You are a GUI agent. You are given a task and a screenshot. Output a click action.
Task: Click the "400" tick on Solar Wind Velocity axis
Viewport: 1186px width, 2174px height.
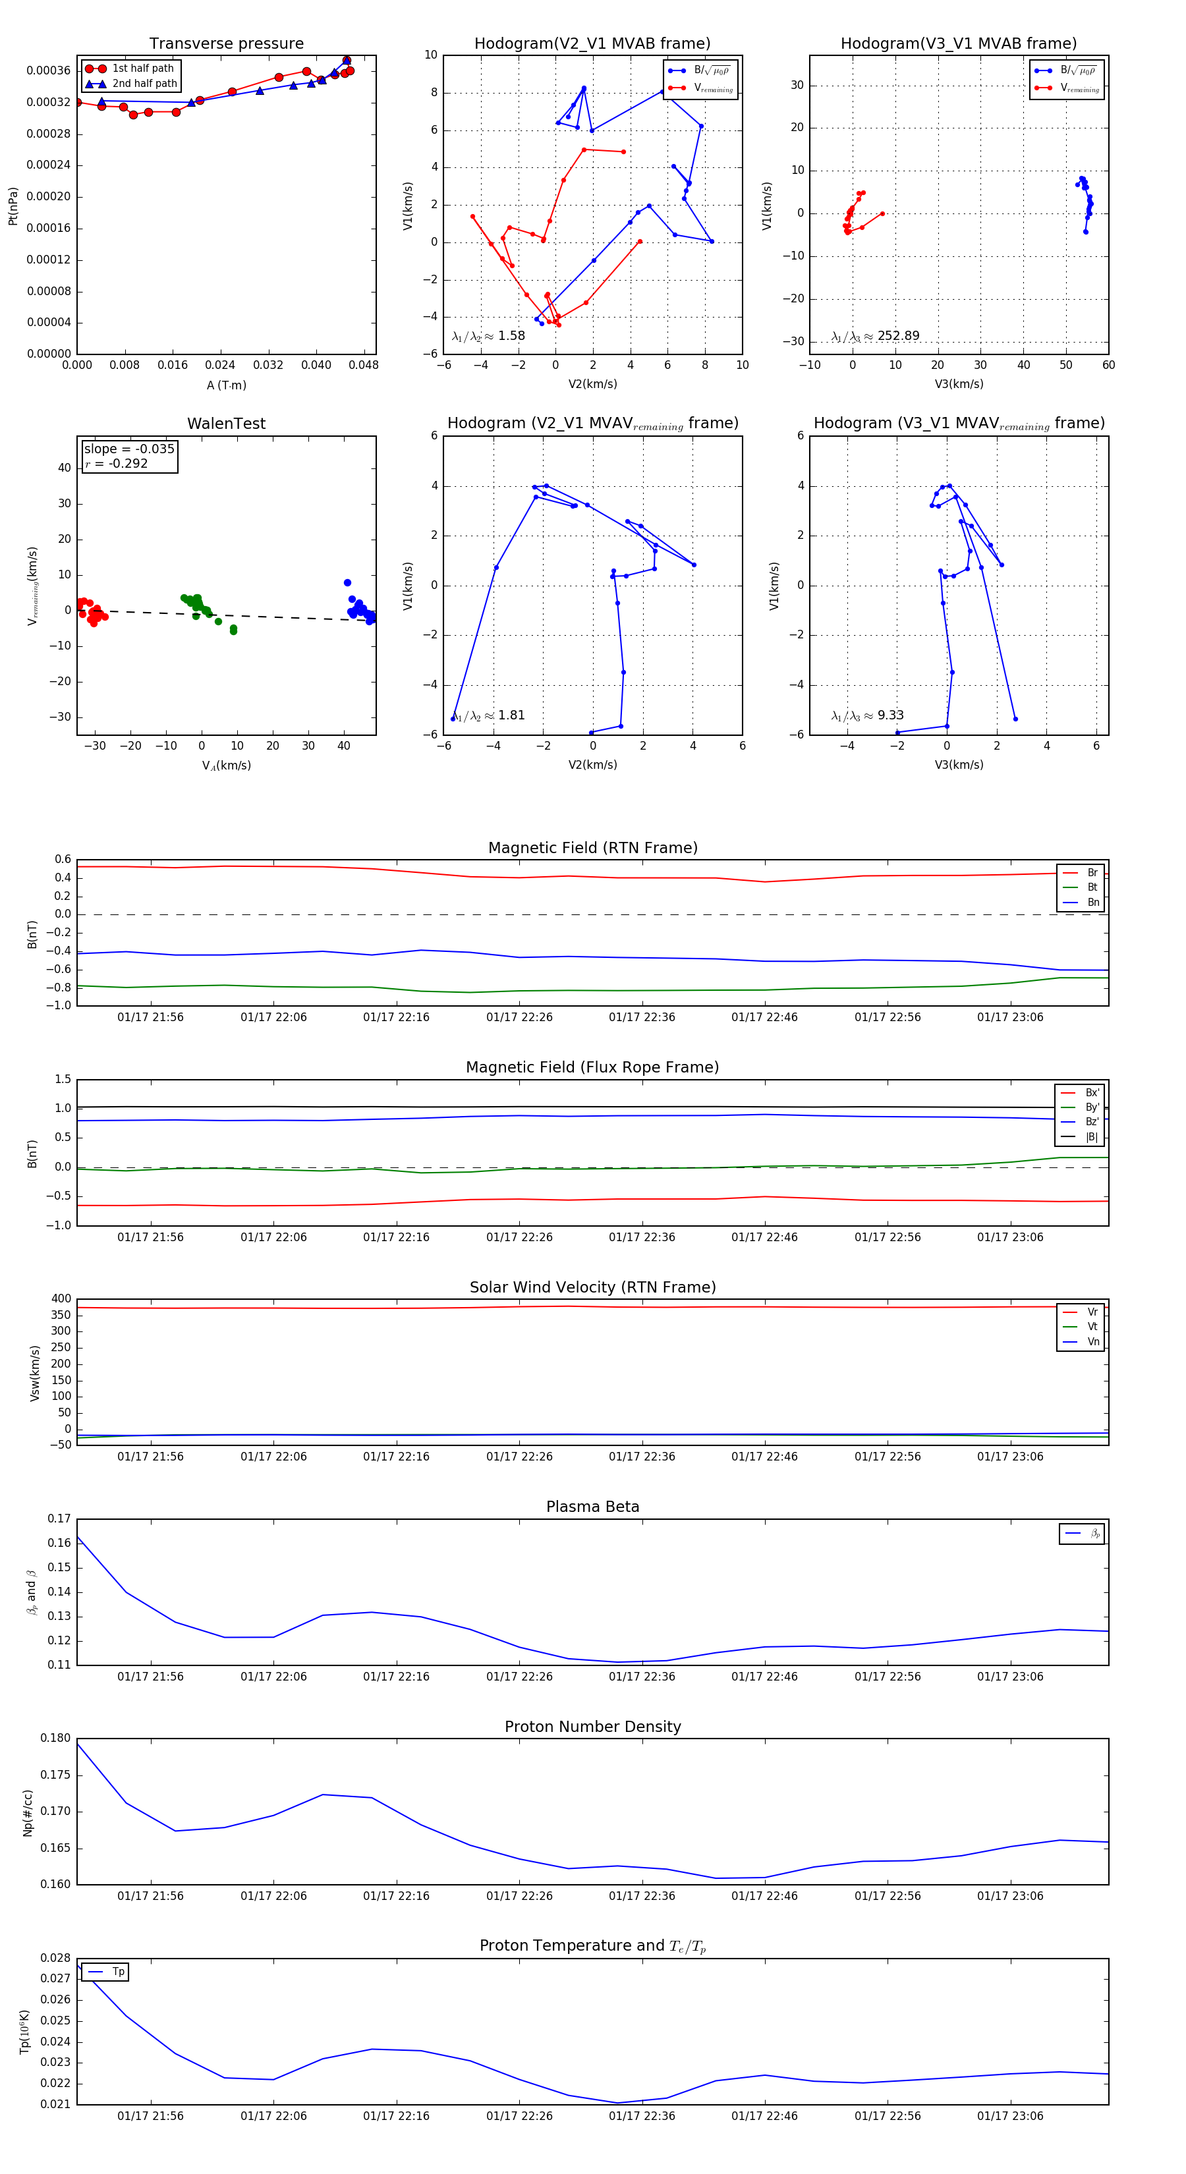(x=62, y=1299)
